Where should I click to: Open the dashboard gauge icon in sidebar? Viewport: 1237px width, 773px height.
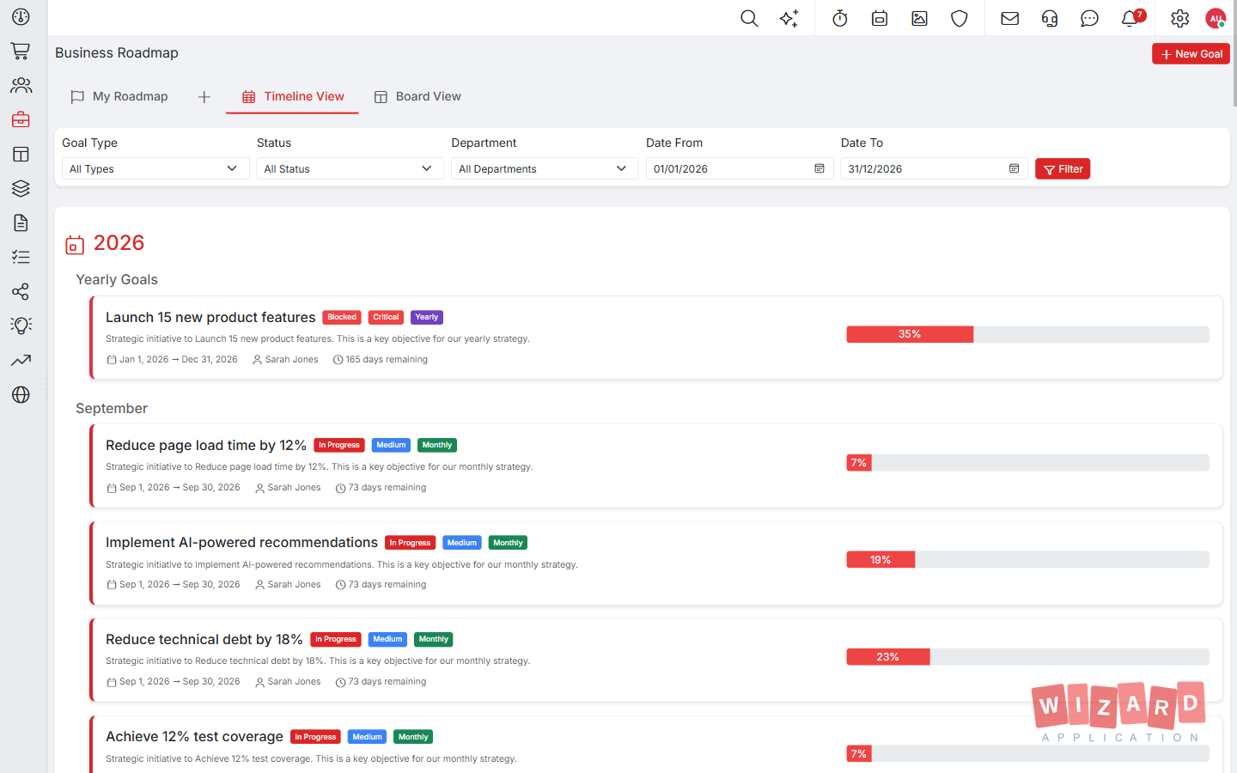click(x=21, y=17)
